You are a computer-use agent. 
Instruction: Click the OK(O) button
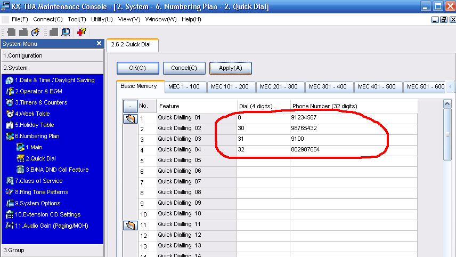pyautogui.click(x=137, y=68)
